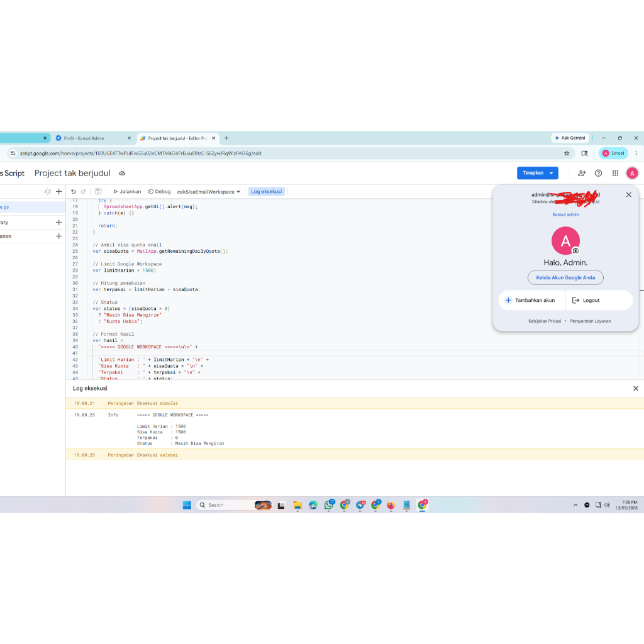This screenshot has height=644, width=644.
Task: Save the project with the disk icon
Action: 99,191
